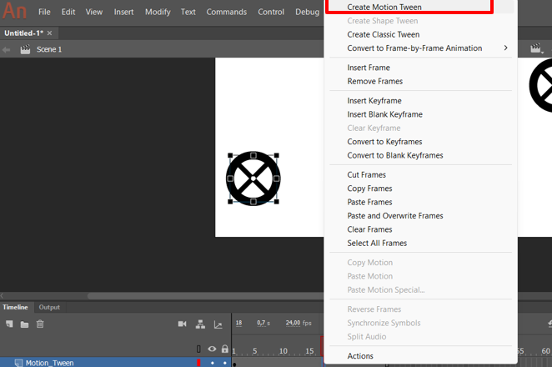Delete the selected layer with trash icon
The height and width of the screenshot is (367, 552).
point(40,324)
